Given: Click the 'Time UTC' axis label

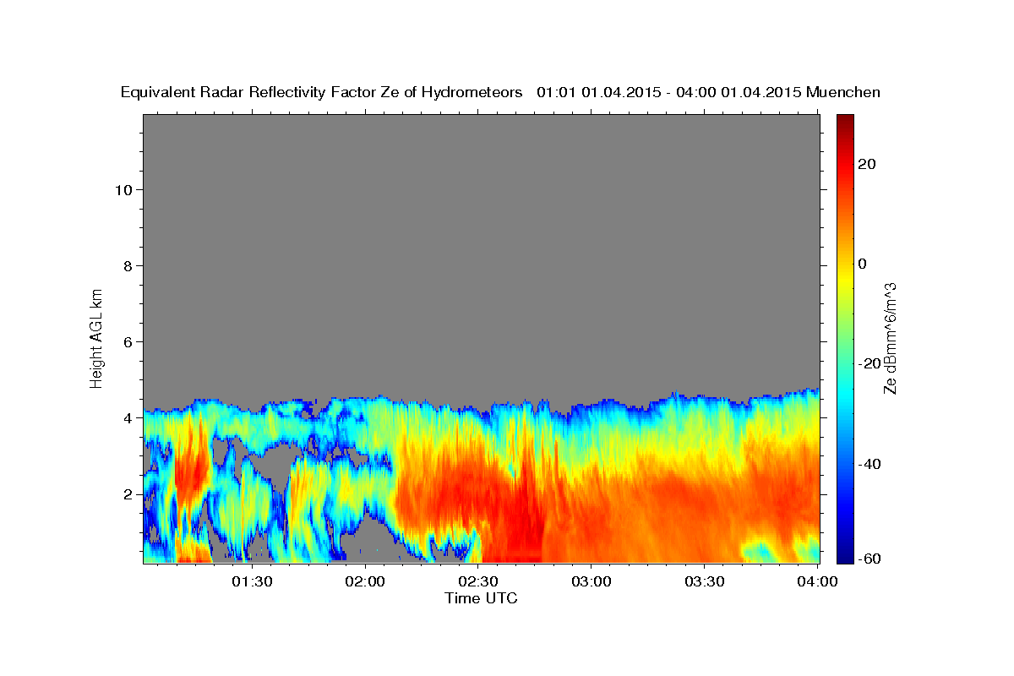Looking at the screenshot, I should point(481,598).
